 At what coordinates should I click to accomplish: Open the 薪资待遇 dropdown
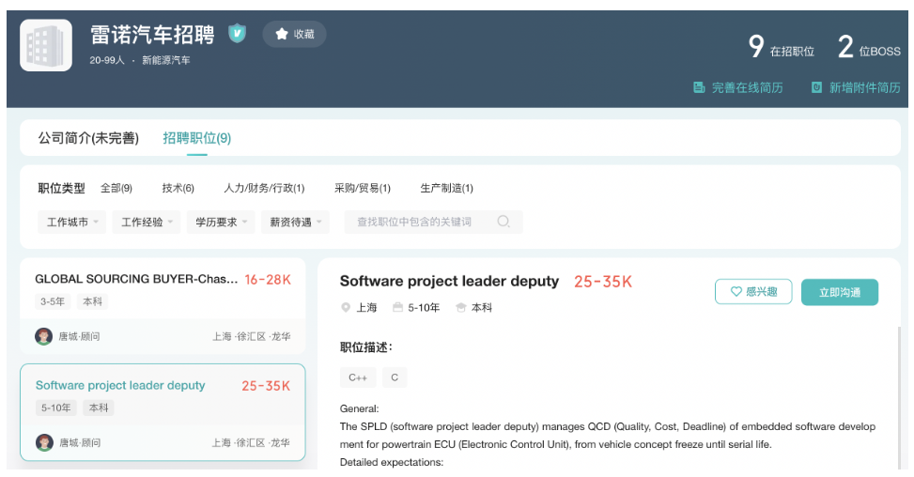296,222
